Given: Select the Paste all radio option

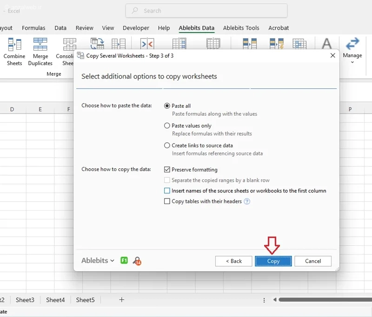Looking at the screenshot, I should 167,106.
